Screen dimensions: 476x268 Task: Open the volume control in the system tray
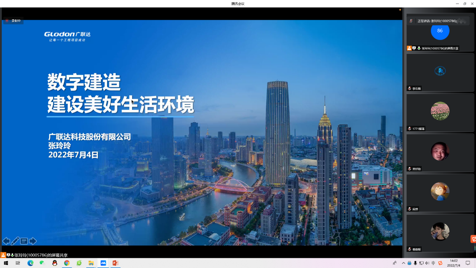[x=427, y=263]
